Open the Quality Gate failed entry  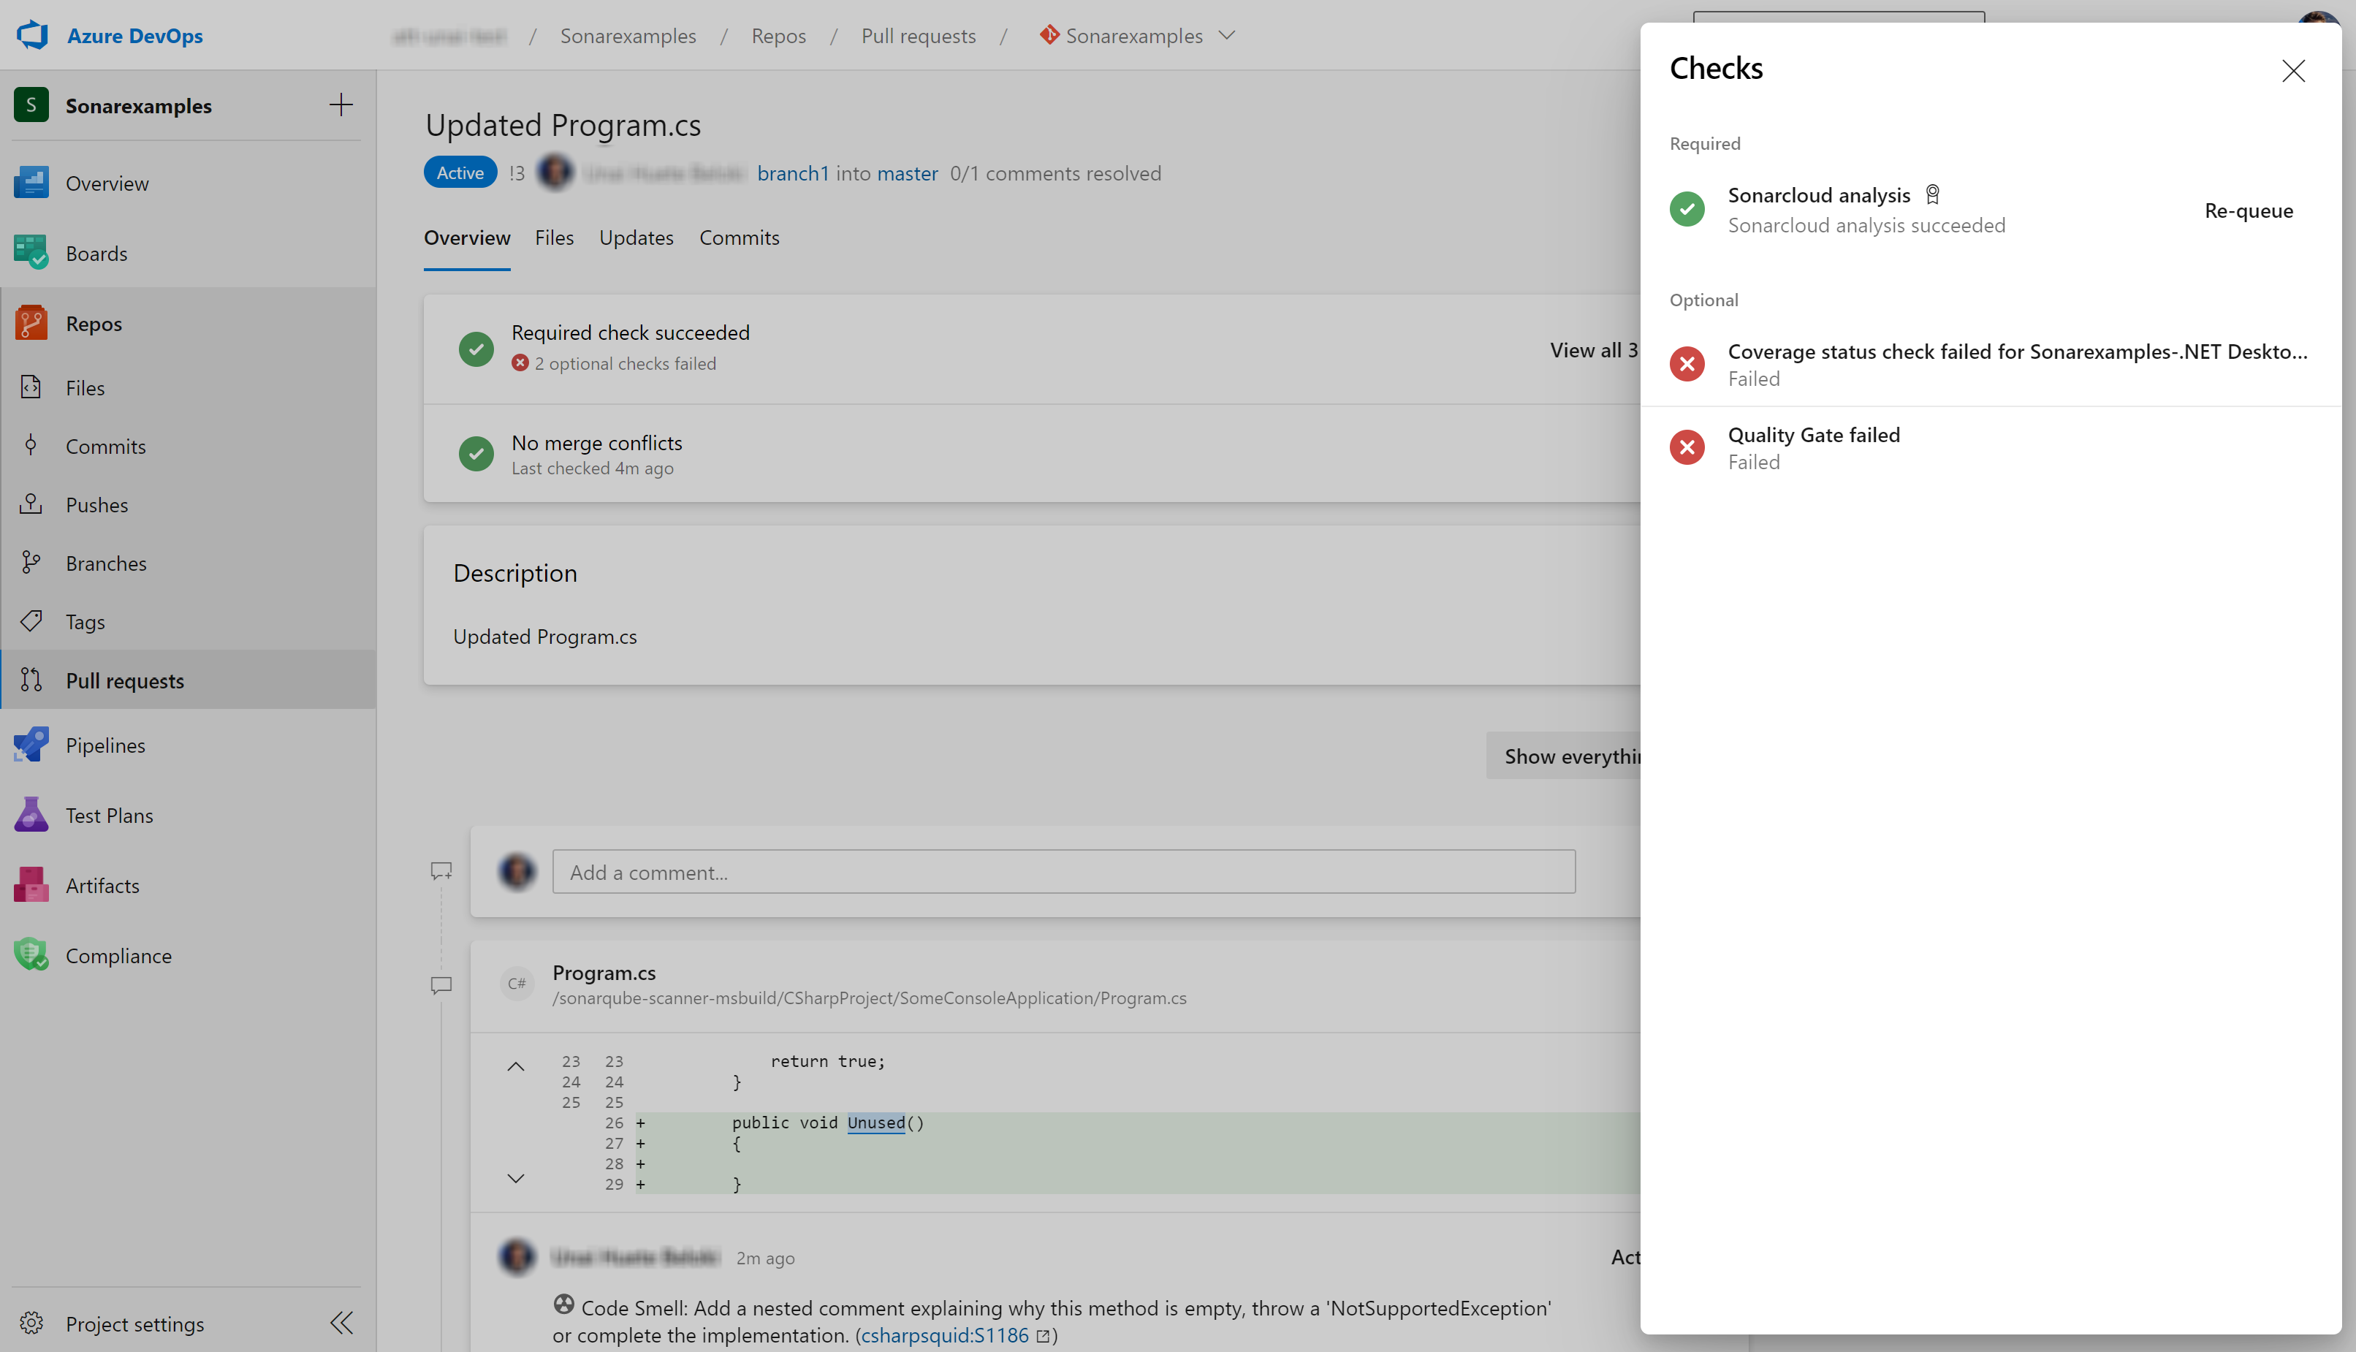pos(1991,449)
